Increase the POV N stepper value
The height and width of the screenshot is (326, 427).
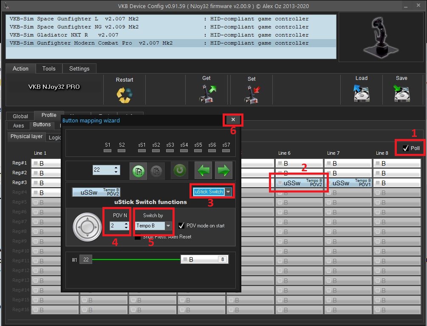(x=126, y=224)
